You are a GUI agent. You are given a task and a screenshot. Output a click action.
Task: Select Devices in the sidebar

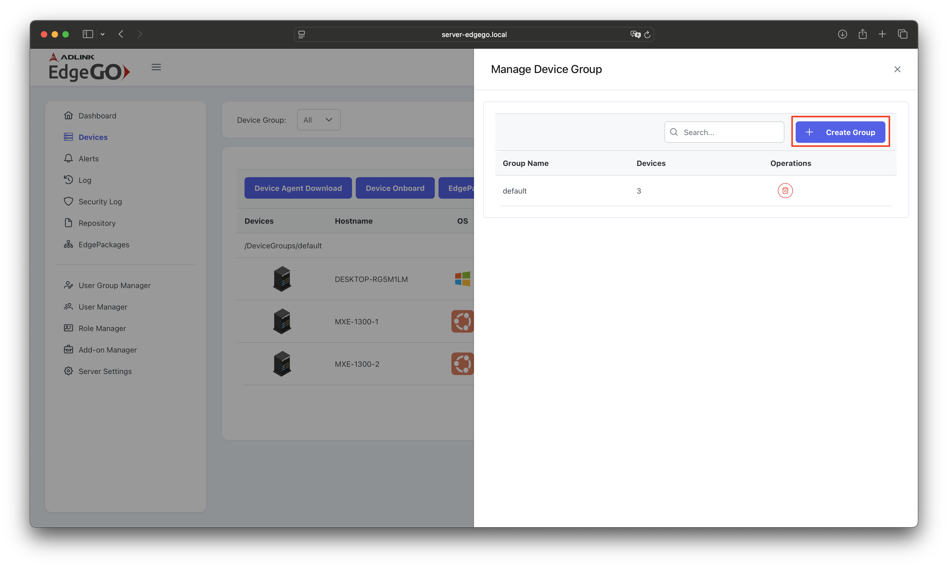tap(93, 137)
